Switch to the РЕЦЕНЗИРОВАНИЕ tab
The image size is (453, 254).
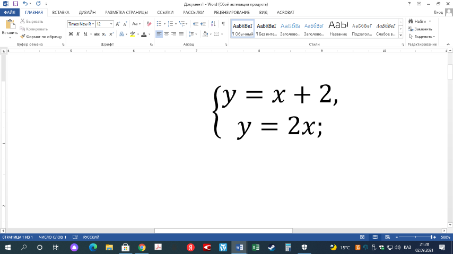(232, 12)
